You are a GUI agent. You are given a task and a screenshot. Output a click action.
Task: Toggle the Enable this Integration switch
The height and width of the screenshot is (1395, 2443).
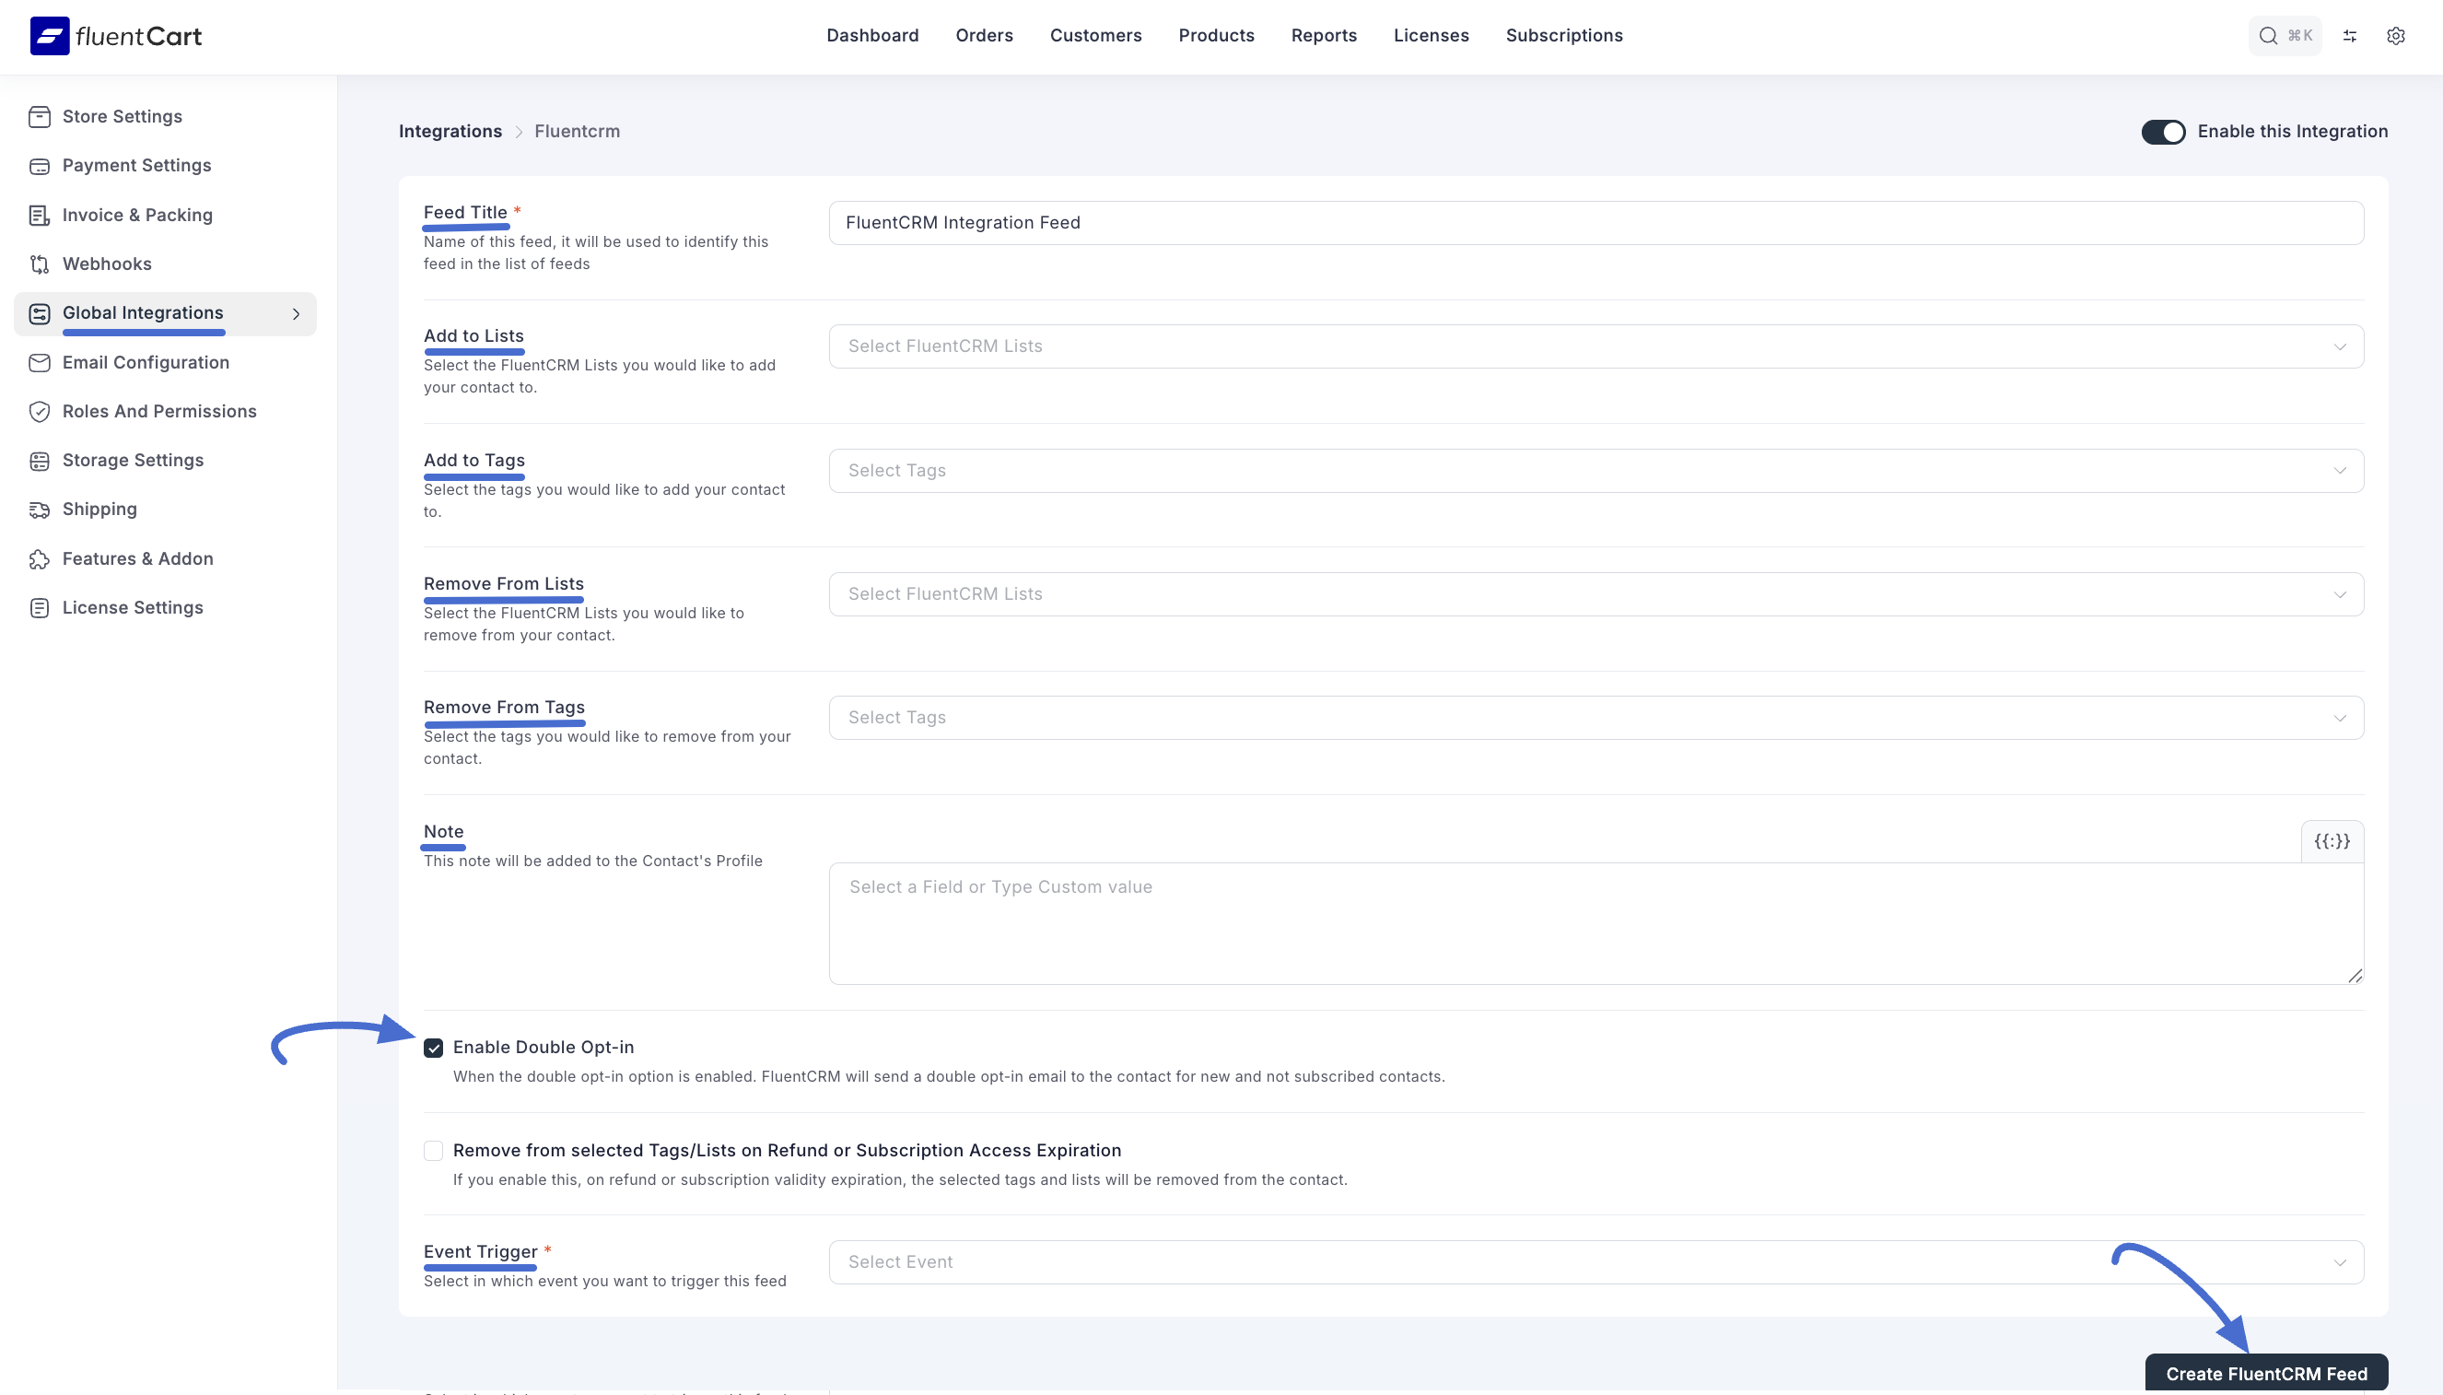pos(2162,132)
